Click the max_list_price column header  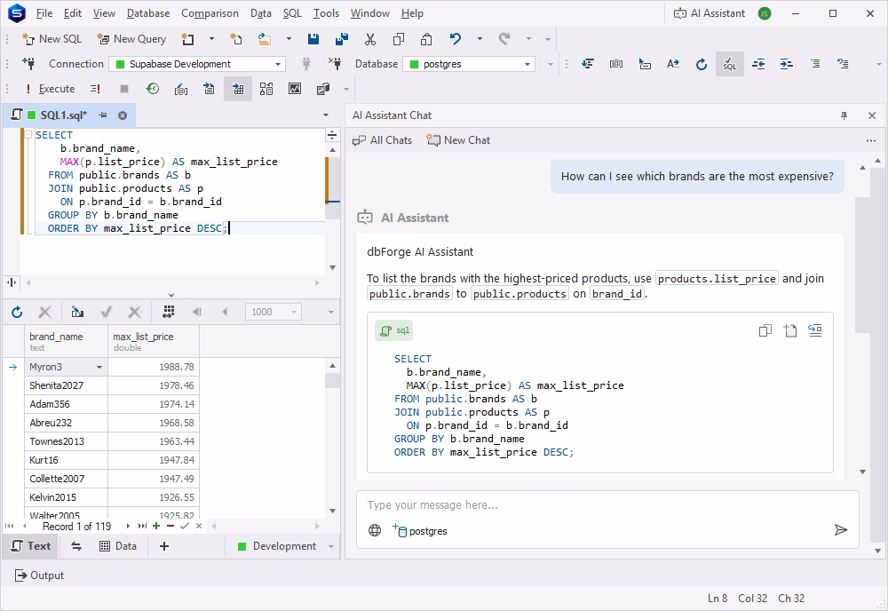pos(154,341)
